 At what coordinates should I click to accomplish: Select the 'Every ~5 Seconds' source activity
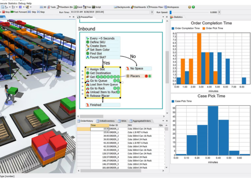103,38
